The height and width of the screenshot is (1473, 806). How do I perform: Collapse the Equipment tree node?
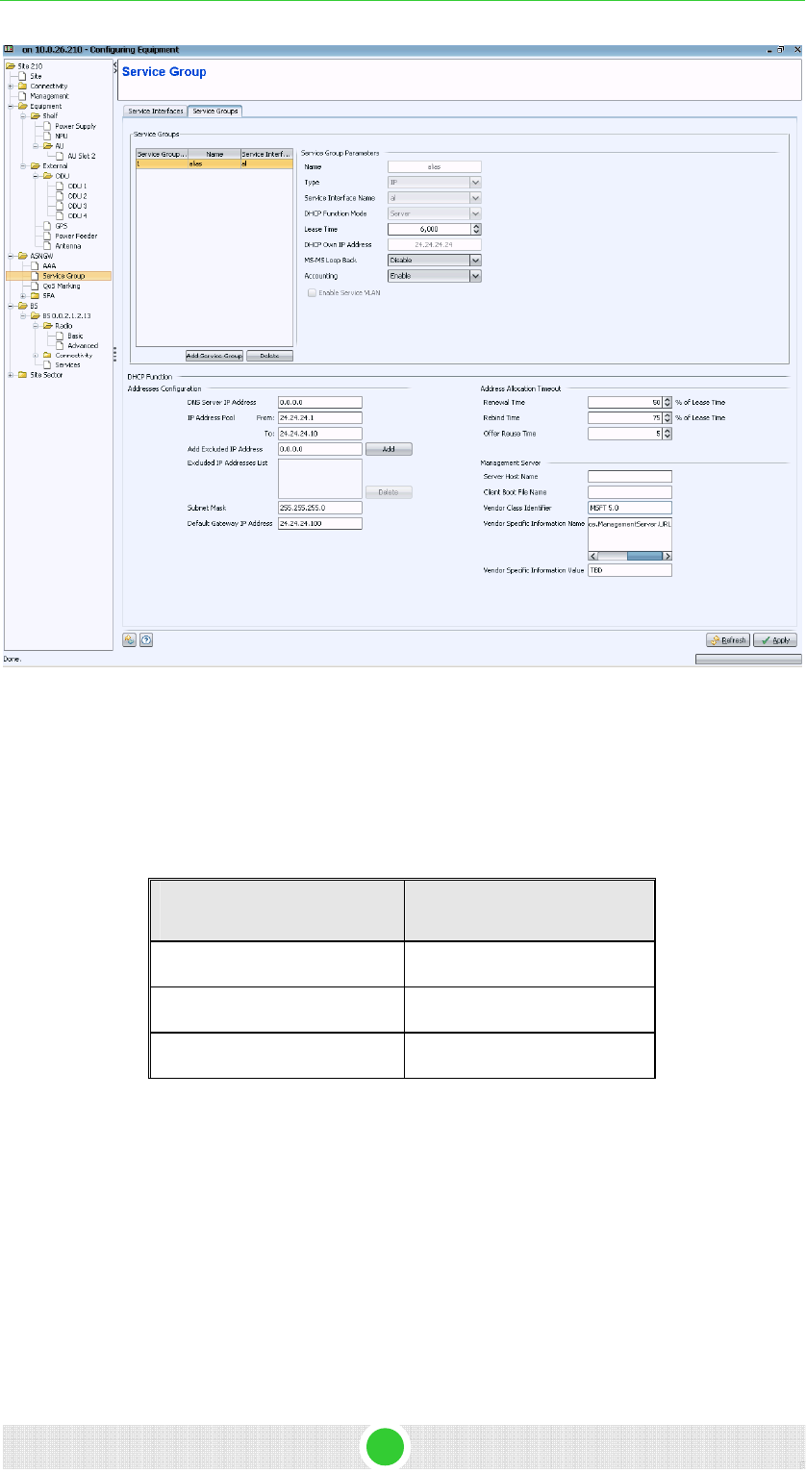tap(10, 106)
